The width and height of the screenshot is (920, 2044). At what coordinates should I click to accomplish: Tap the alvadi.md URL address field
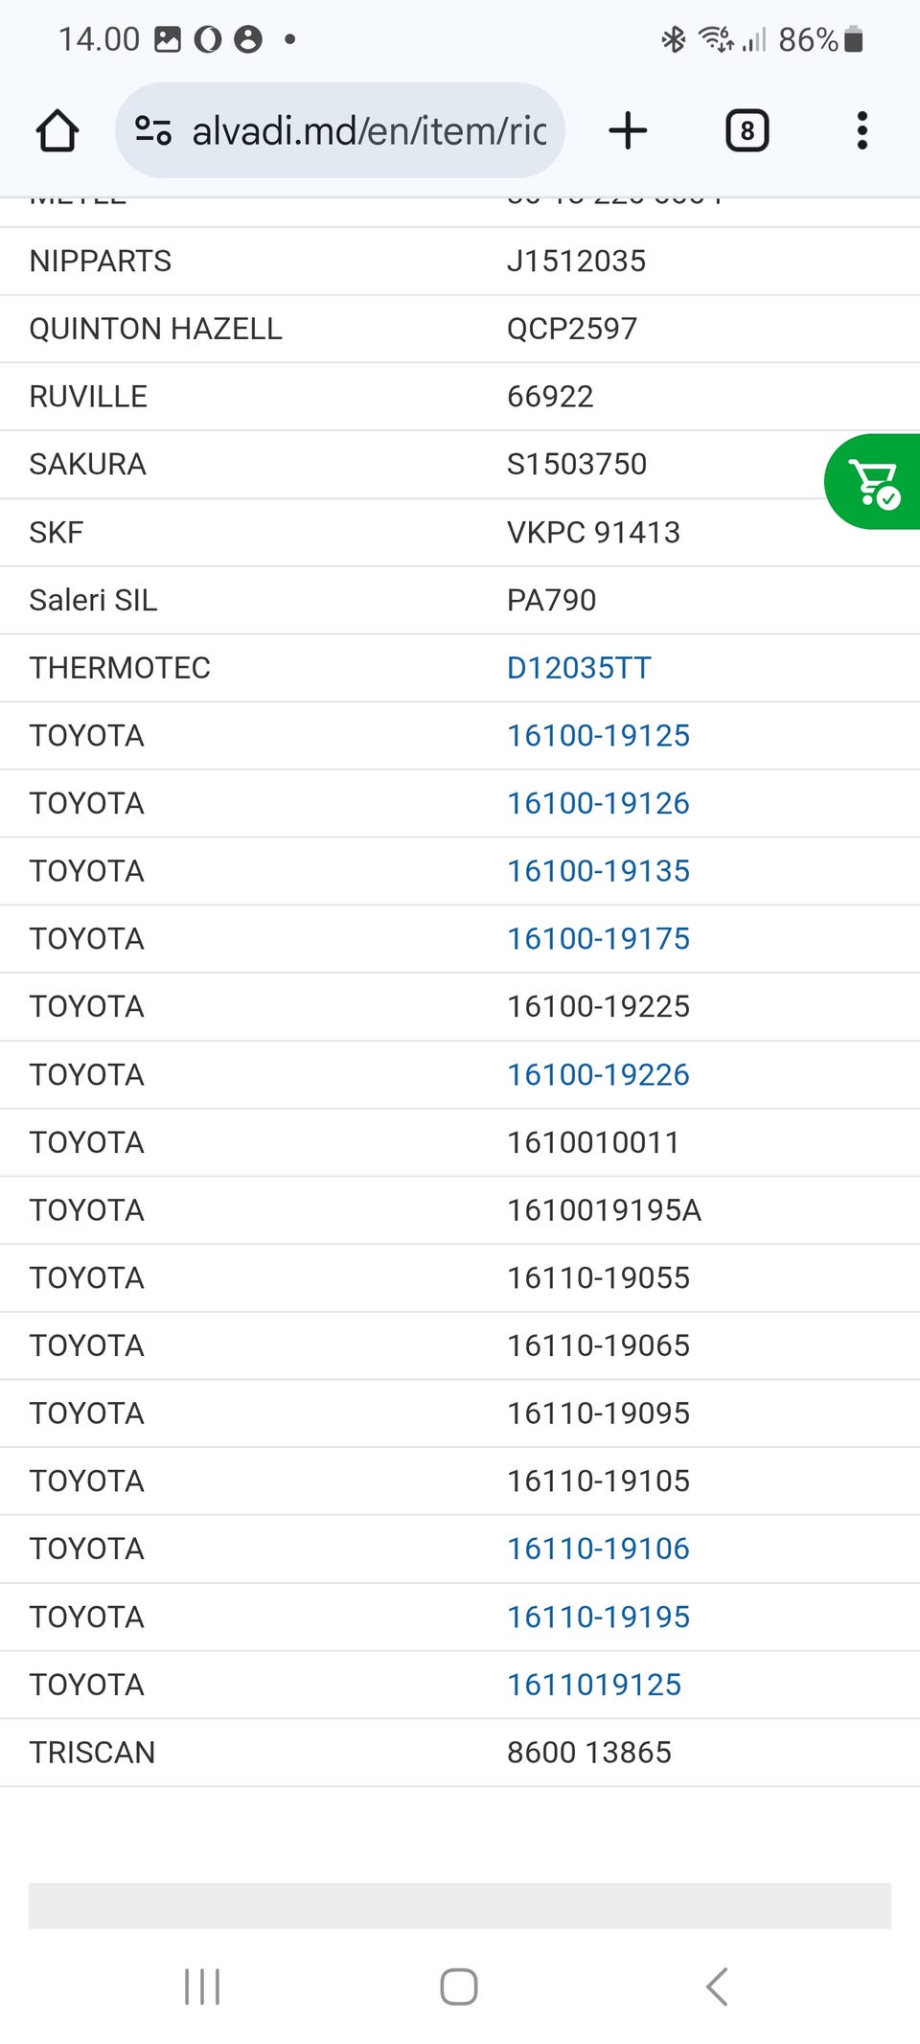coord(369,130)
